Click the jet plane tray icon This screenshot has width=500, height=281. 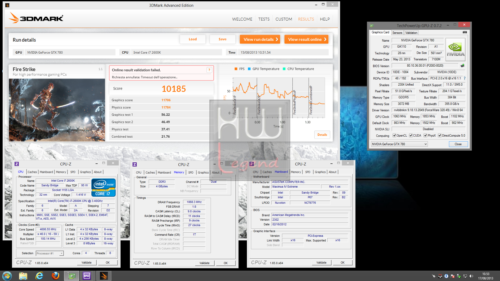coord(434,276)
